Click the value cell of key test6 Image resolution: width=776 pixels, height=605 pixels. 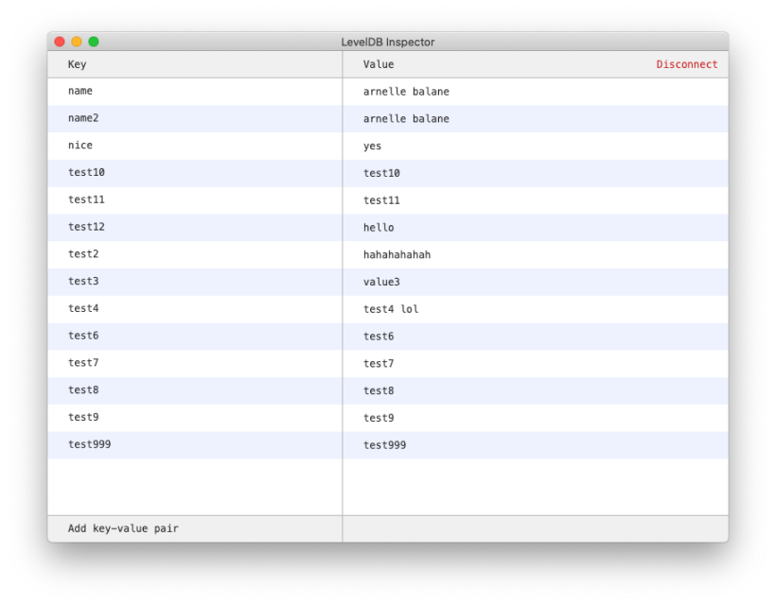coord(536,337)
